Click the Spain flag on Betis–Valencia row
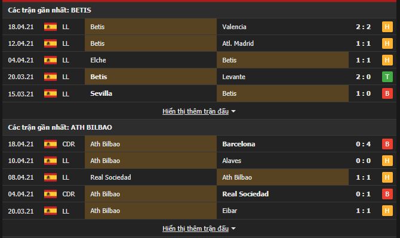Viewport: 400px width, 238px height. [50, 27]
